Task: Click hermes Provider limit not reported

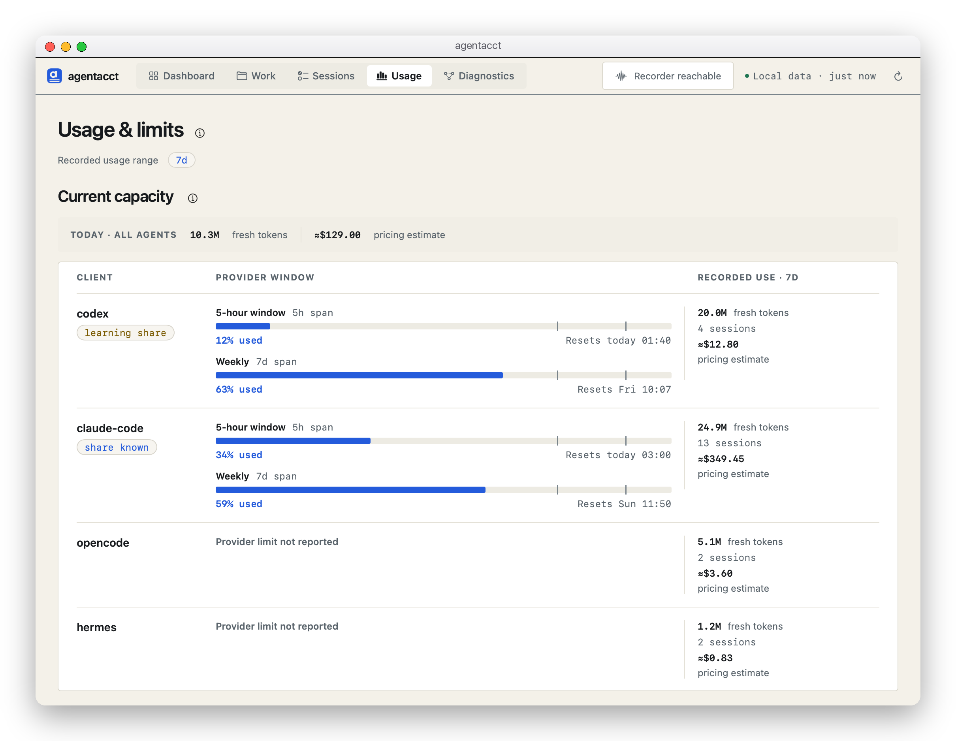Action: click(x=277, y=626)
